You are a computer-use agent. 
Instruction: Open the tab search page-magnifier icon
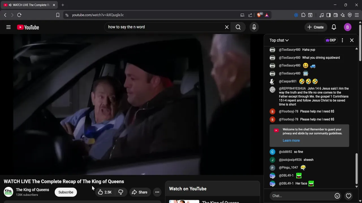310,15
